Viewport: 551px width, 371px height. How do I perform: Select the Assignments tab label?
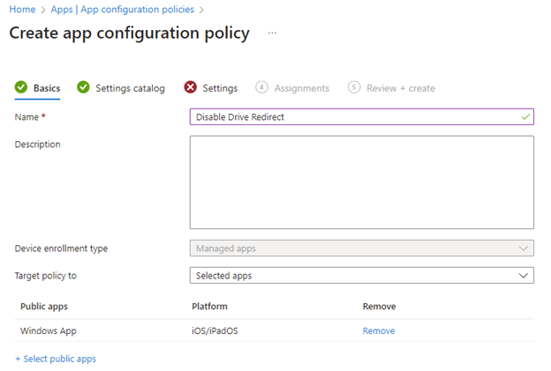[x=301, y=88]
